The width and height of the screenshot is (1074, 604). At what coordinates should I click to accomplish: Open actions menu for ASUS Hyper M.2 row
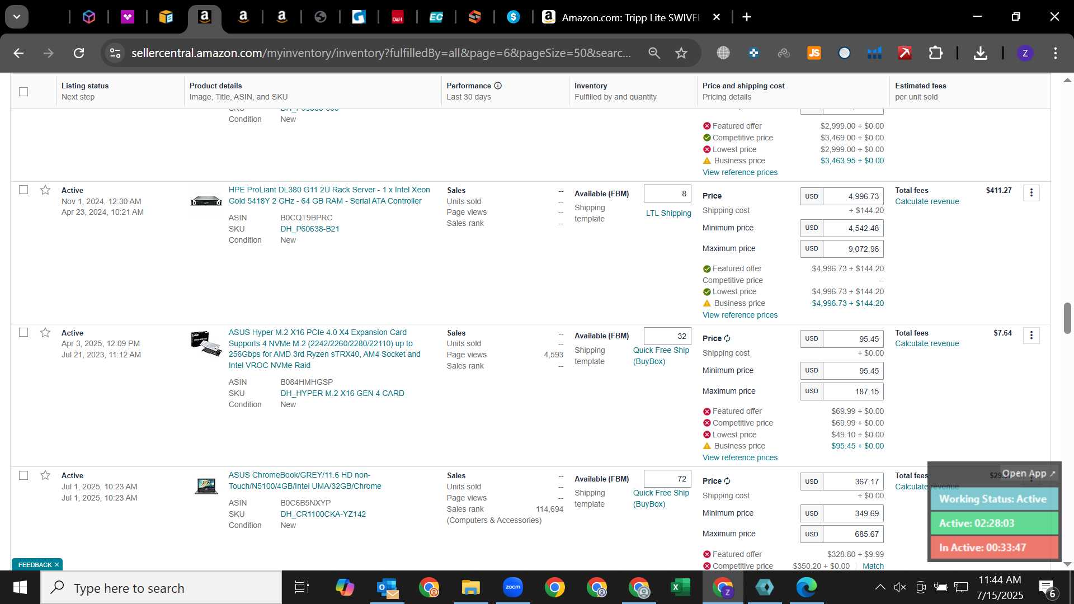coord(1031,336)
